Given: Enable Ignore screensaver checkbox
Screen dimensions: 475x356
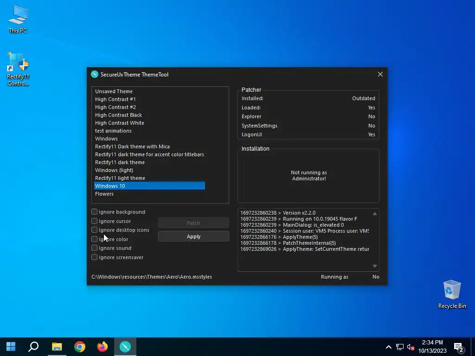Looking at the screenshot, I should [x=95, y=257].
